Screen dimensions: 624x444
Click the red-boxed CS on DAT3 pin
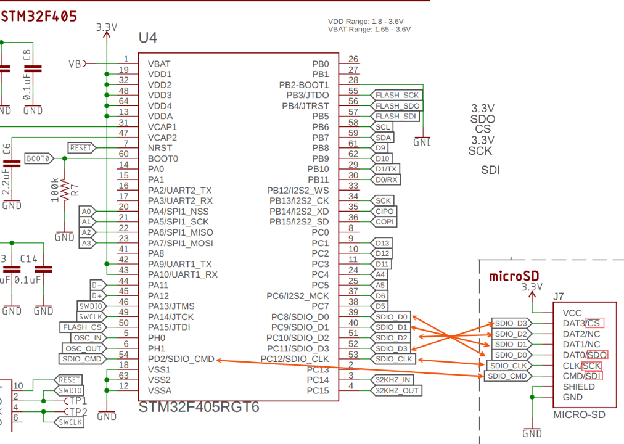pos(594,323)
